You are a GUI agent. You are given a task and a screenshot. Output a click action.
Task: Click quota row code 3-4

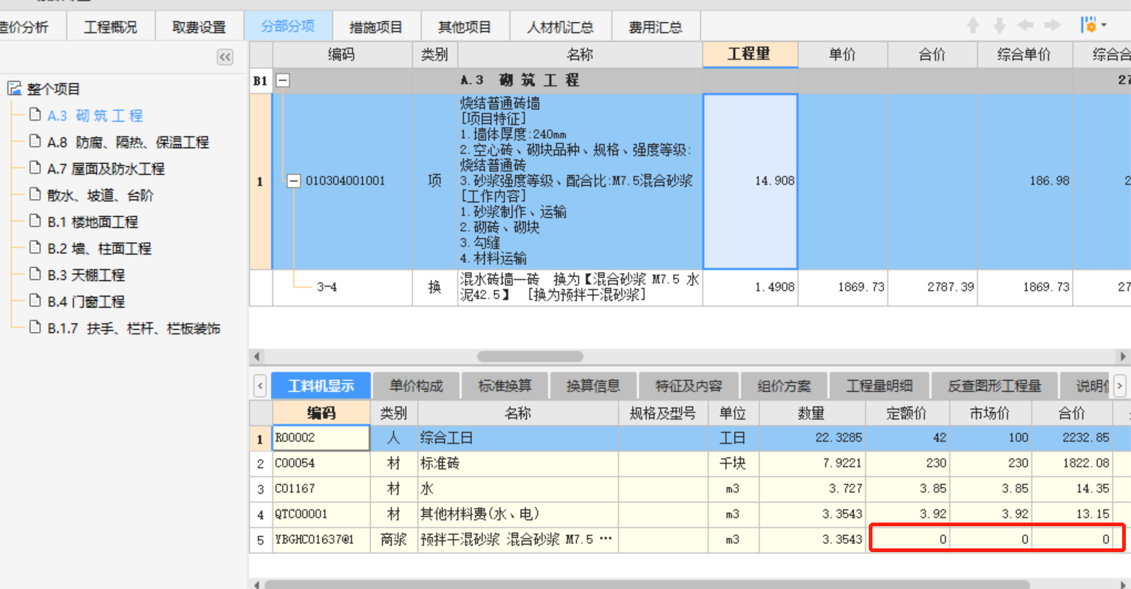click(x=327, y=287)
